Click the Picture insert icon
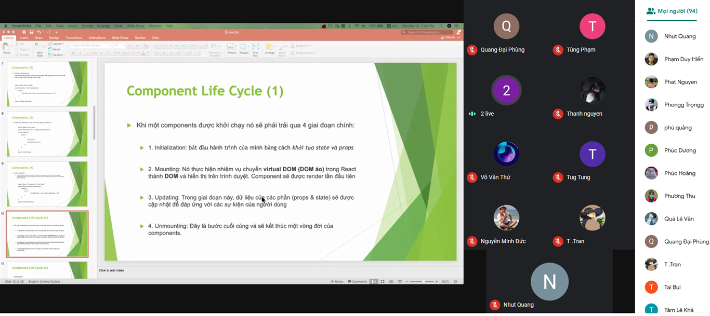 tap(231, 48)
